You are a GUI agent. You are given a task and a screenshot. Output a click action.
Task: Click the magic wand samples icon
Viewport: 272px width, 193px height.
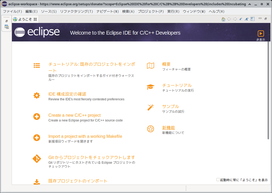coord(150,107)
